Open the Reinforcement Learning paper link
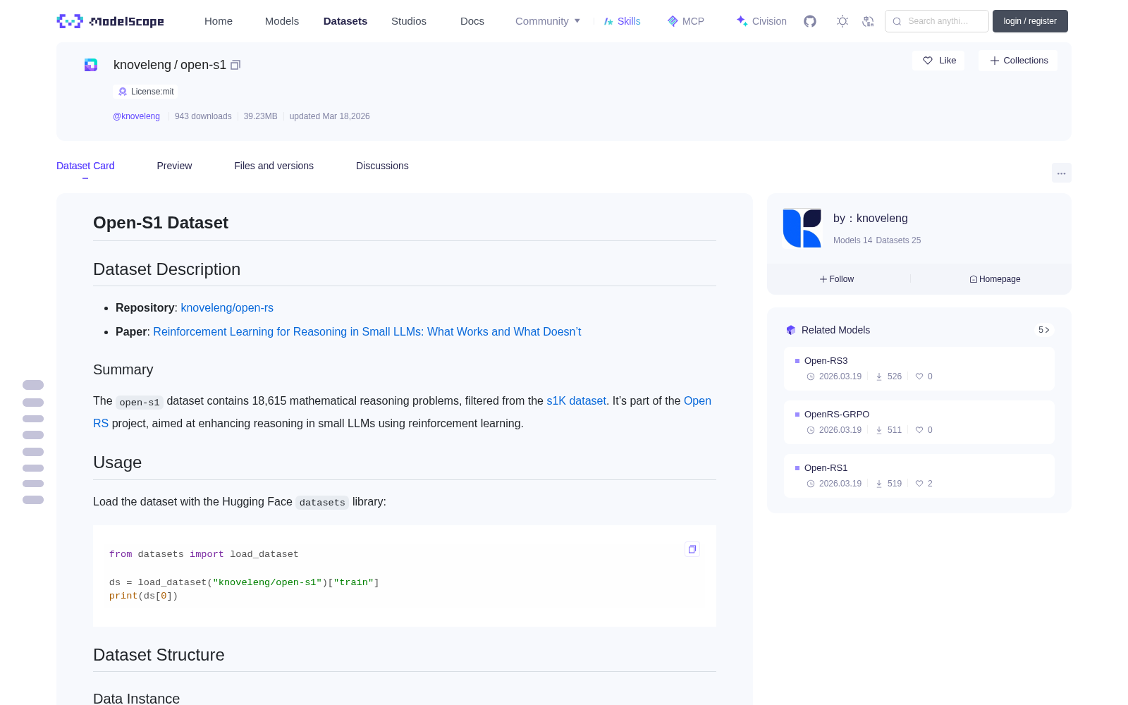1128x705 pixels. (x=367, y=332)
